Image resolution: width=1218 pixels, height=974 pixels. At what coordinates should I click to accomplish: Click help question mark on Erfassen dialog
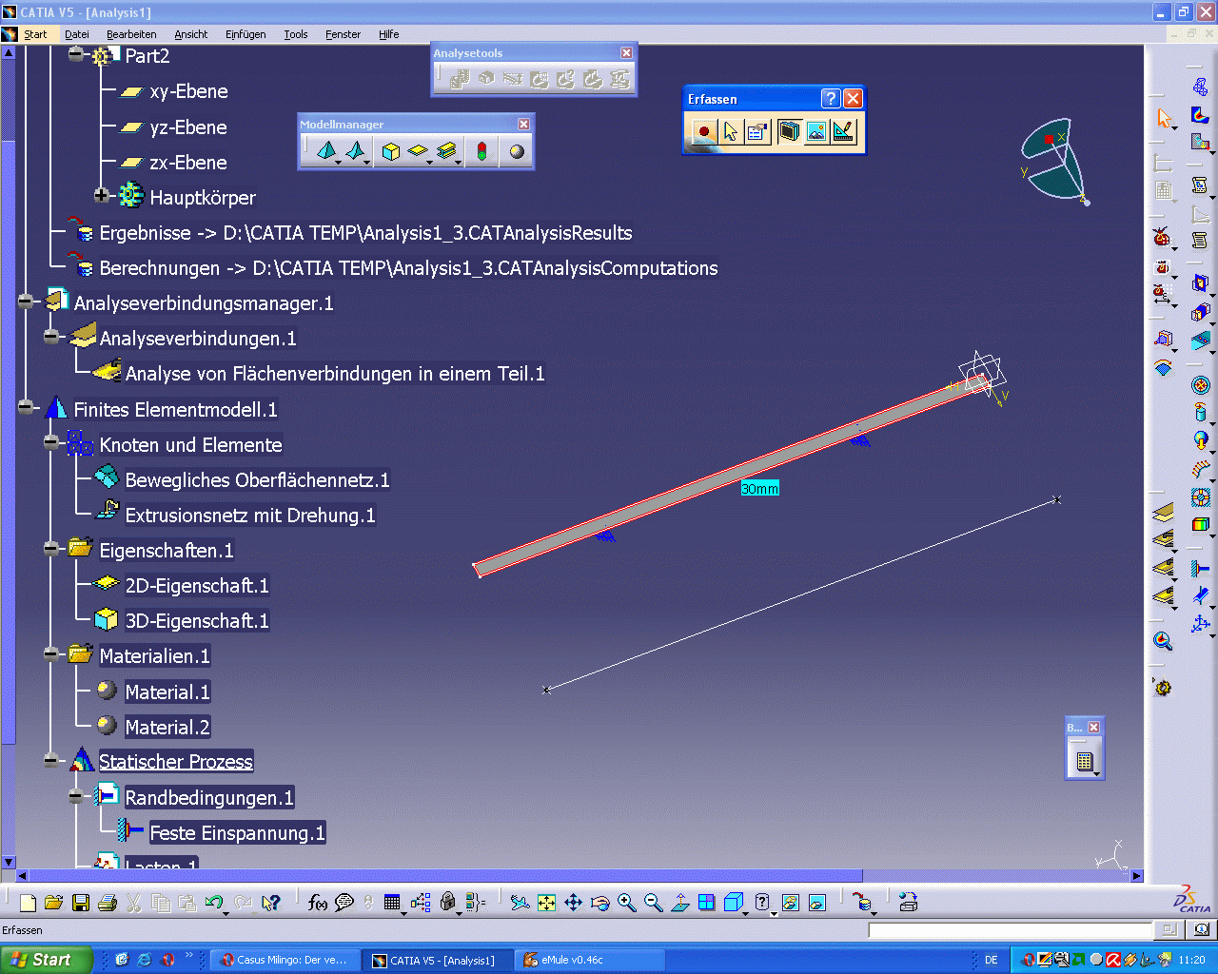tap(831, 99)
